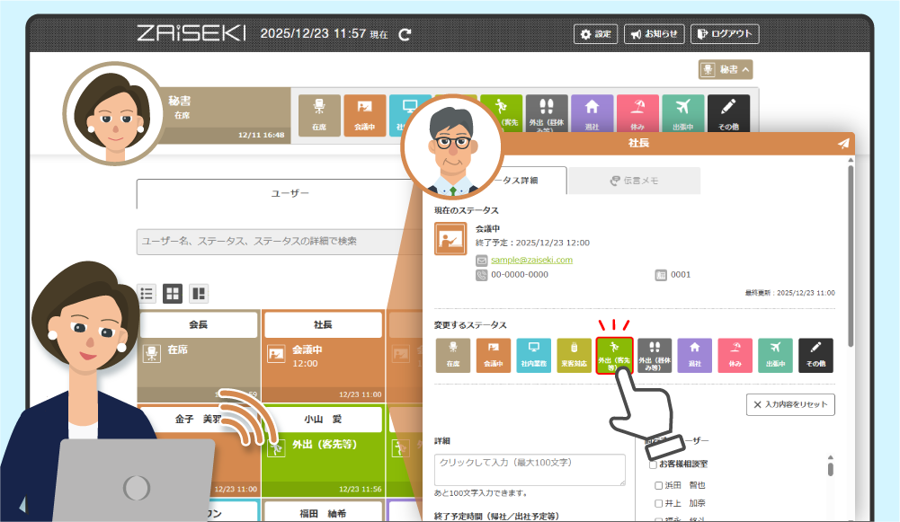Screen dimensions: 900x522
Task: Switch to the grid view icon
Action: (x=172, y=293)
